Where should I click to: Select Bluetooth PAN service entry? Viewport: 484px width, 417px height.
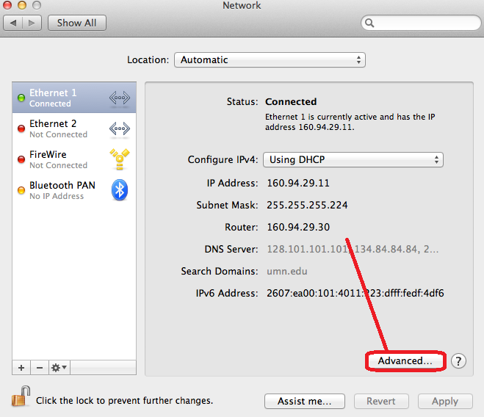click(74, 190)
